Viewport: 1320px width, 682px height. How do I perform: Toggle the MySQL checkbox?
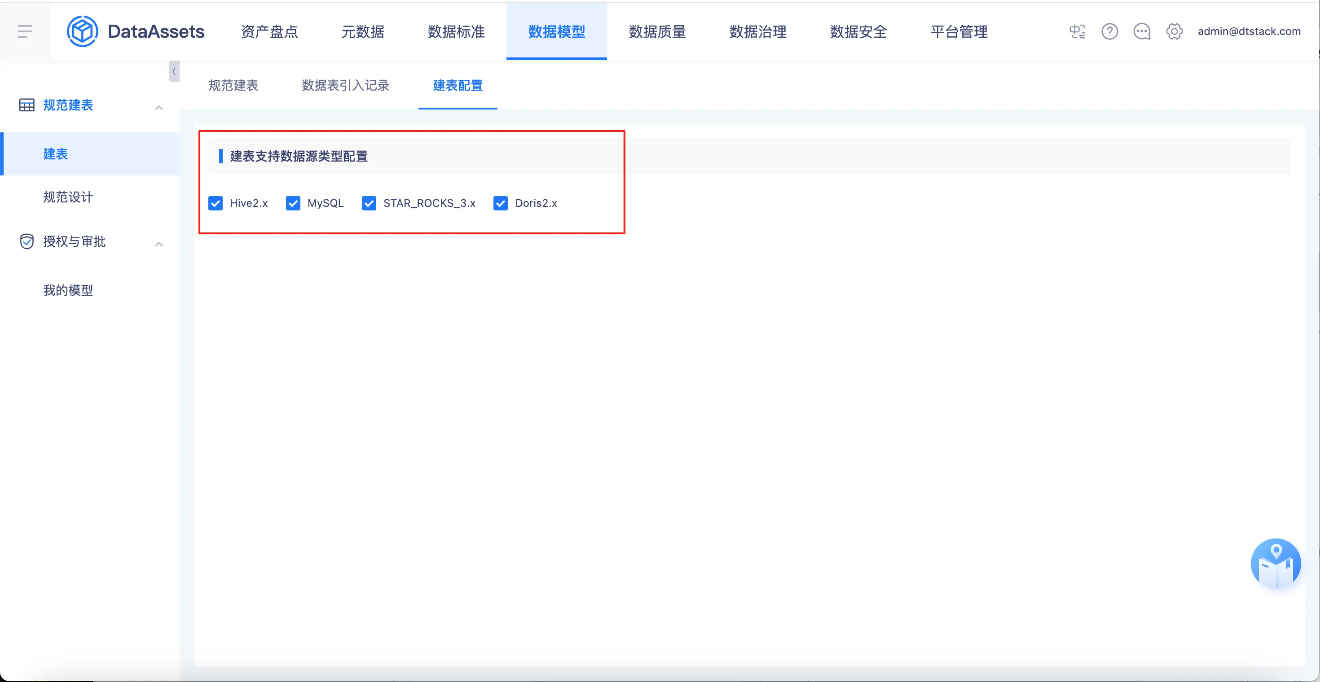click(x=293, y=203)
